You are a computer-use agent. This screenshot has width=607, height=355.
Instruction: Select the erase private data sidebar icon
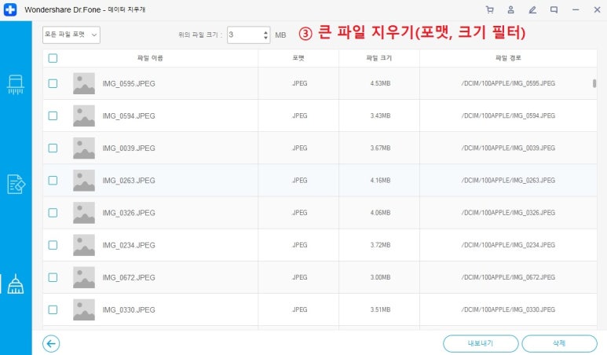pos(16,184)
